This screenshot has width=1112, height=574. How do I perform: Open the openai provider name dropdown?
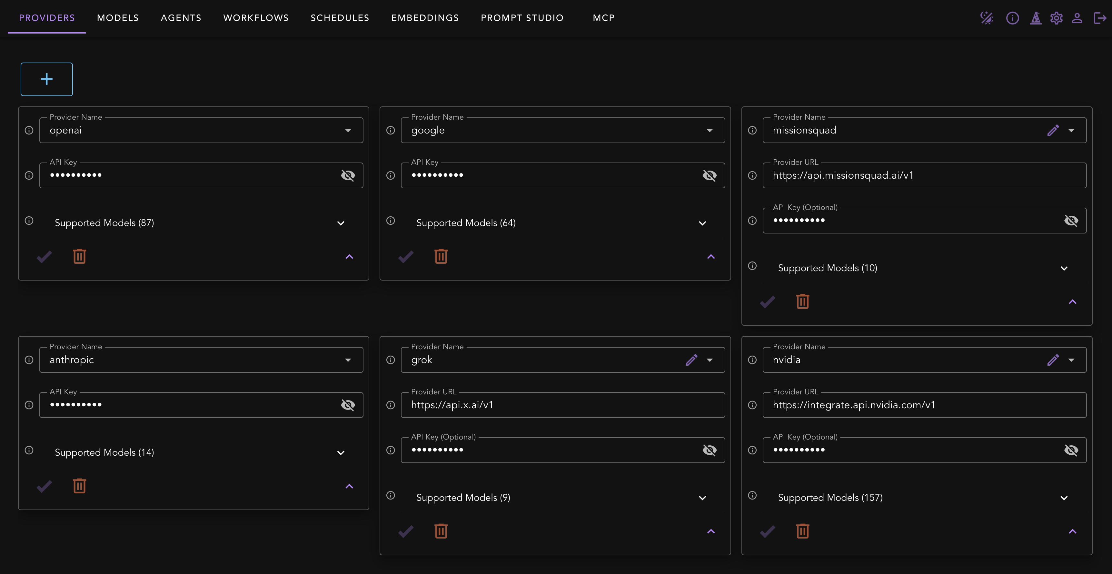click(x=348, y=130)
